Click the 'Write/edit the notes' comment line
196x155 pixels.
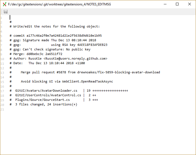pyautogui.click(x=55, y=26)
